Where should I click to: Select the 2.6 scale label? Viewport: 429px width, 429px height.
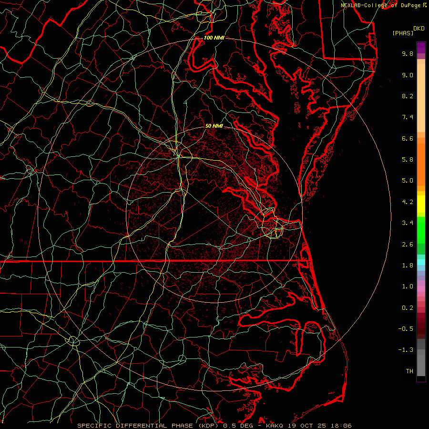click(408, 245)
